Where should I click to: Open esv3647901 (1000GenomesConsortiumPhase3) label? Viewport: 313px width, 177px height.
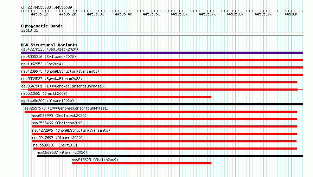click(x=63, y=86)
